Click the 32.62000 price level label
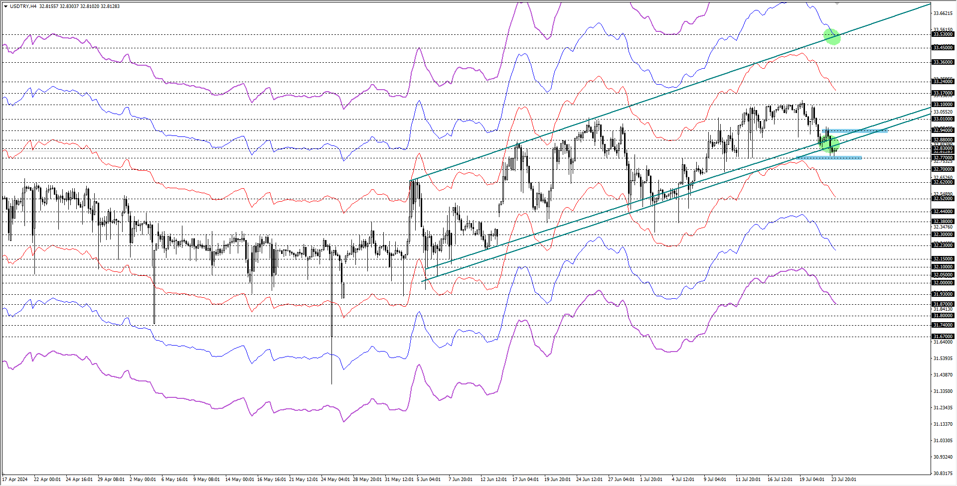This screenshot has width=957, height=486. pos(943,182)
